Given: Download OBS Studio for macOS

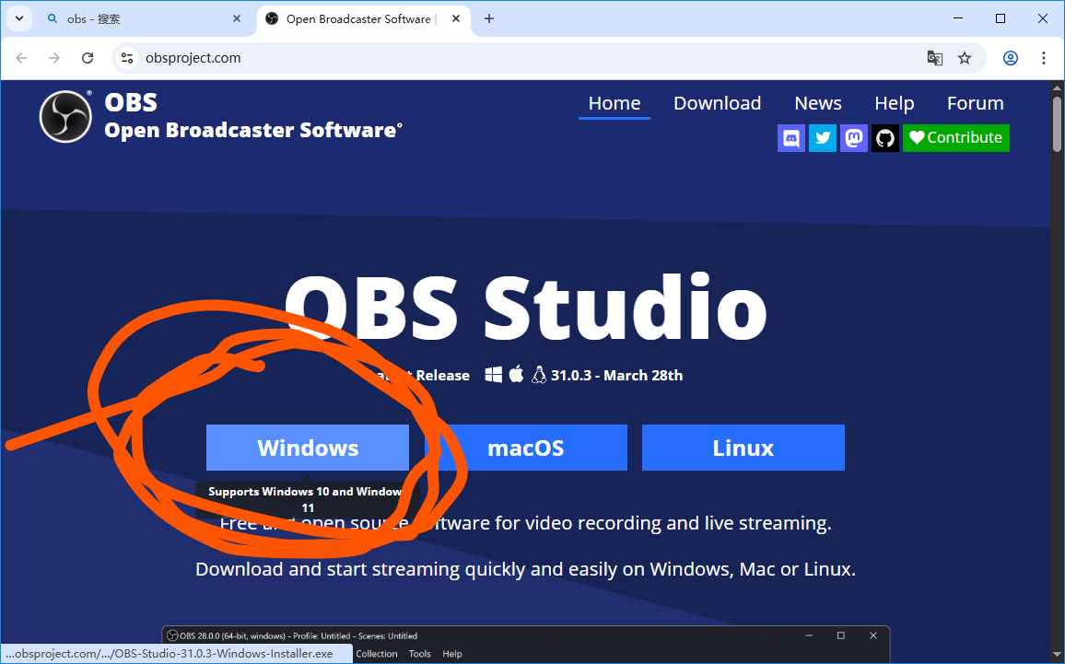Looking at the screenshot, I should point(526,448).
